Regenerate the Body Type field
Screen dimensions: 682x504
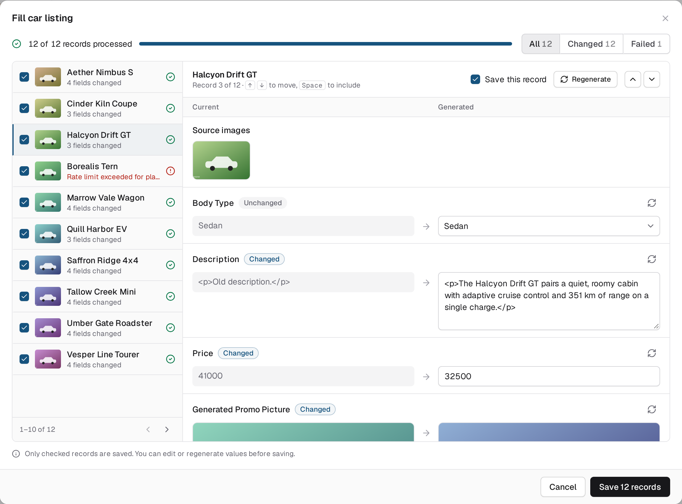[652, 203]
